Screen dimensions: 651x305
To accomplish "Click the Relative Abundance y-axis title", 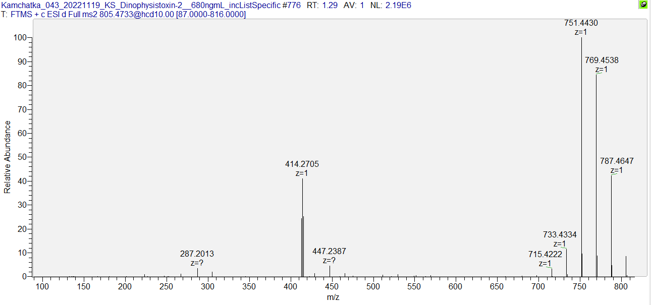I will [x=8, y=157].
